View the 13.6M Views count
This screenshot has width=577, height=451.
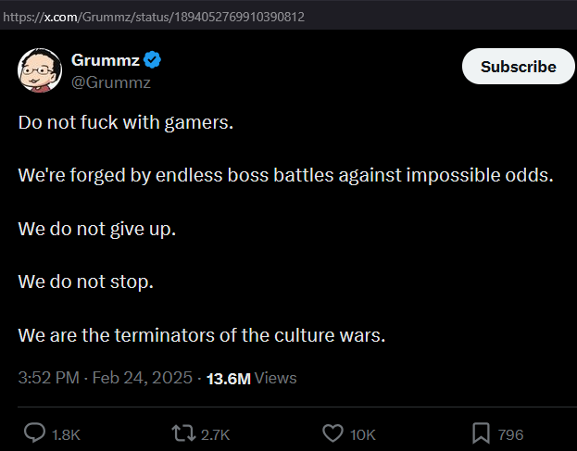[x=251, y=378]
